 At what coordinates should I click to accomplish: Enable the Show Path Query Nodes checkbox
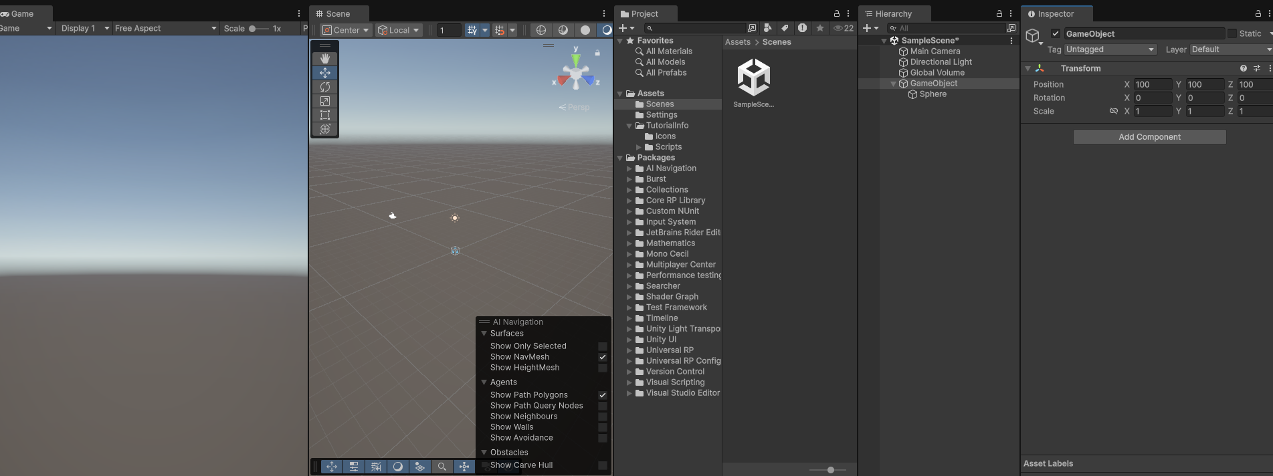pyautogui.click(x=603, y=406)
